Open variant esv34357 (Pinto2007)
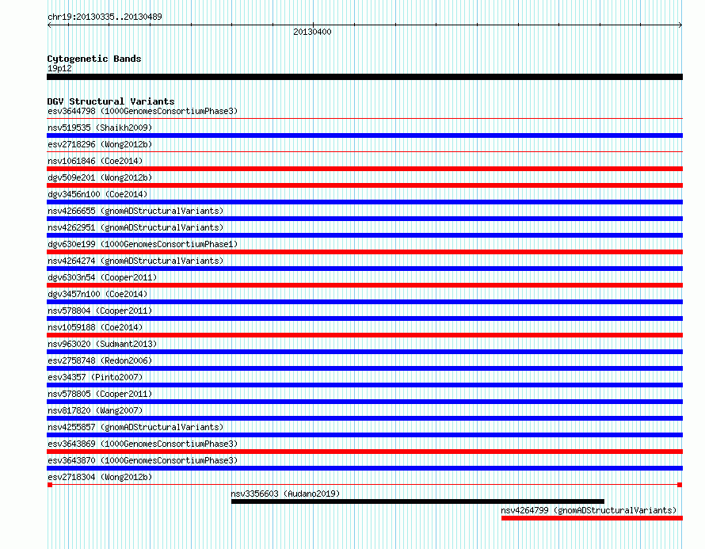 click(95, 377)
